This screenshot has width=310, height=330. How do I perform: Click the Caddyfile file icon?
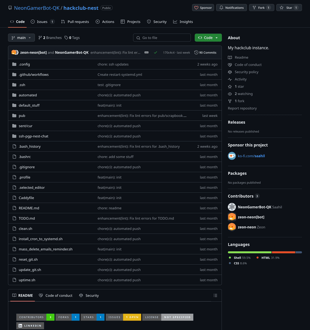click(x=14, y=198)
